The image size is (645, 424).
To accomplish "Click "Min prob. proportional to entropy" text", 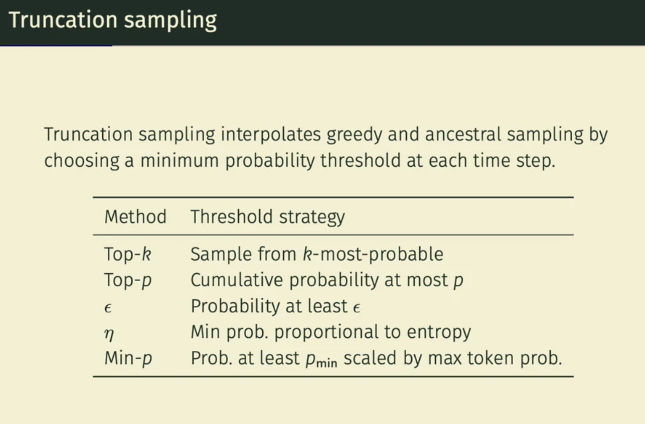I will point(330,332).
